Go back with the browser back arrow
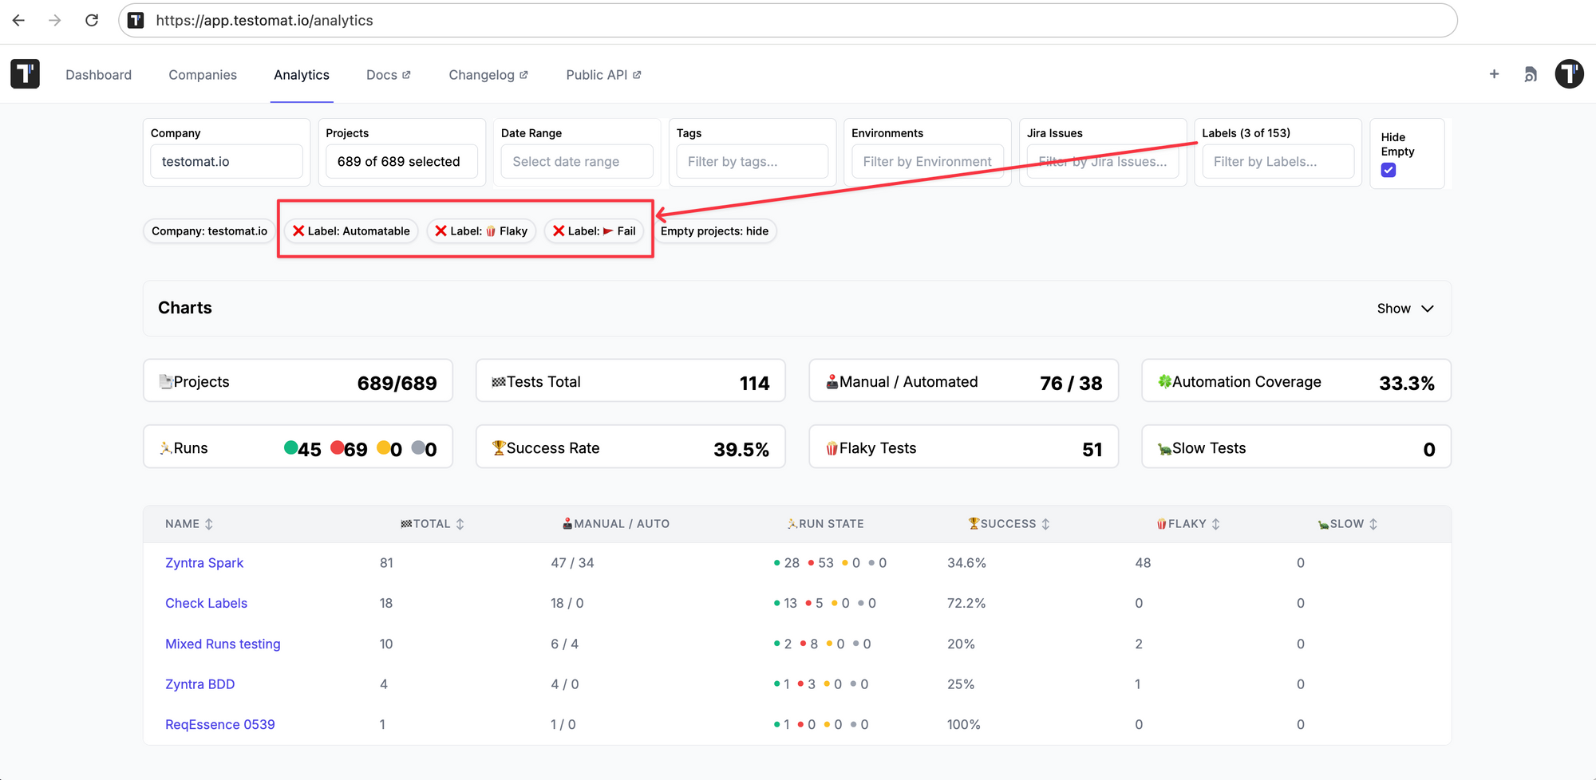The image size is (1596, 780). tap(19, 20)
